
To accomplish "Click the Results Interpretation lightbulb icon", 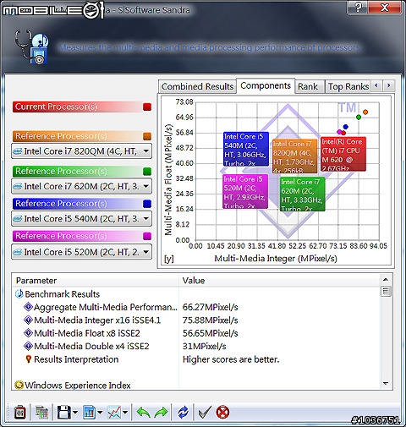I will coord(28,359).
